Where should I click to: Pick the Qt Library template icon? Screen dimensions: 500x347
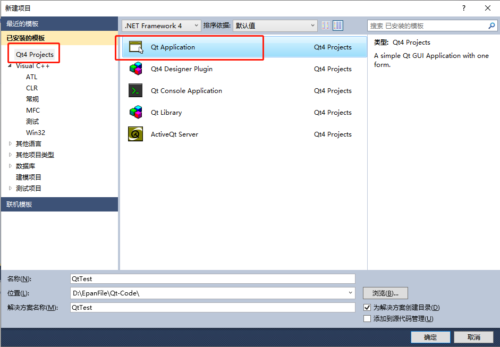135,112
